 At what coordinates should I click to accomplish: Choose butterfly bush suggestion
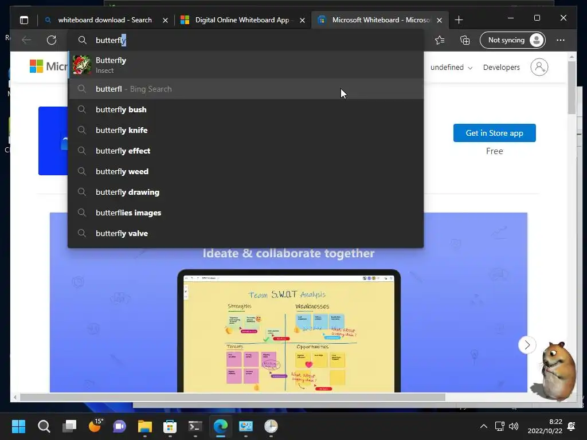[245, 109]
